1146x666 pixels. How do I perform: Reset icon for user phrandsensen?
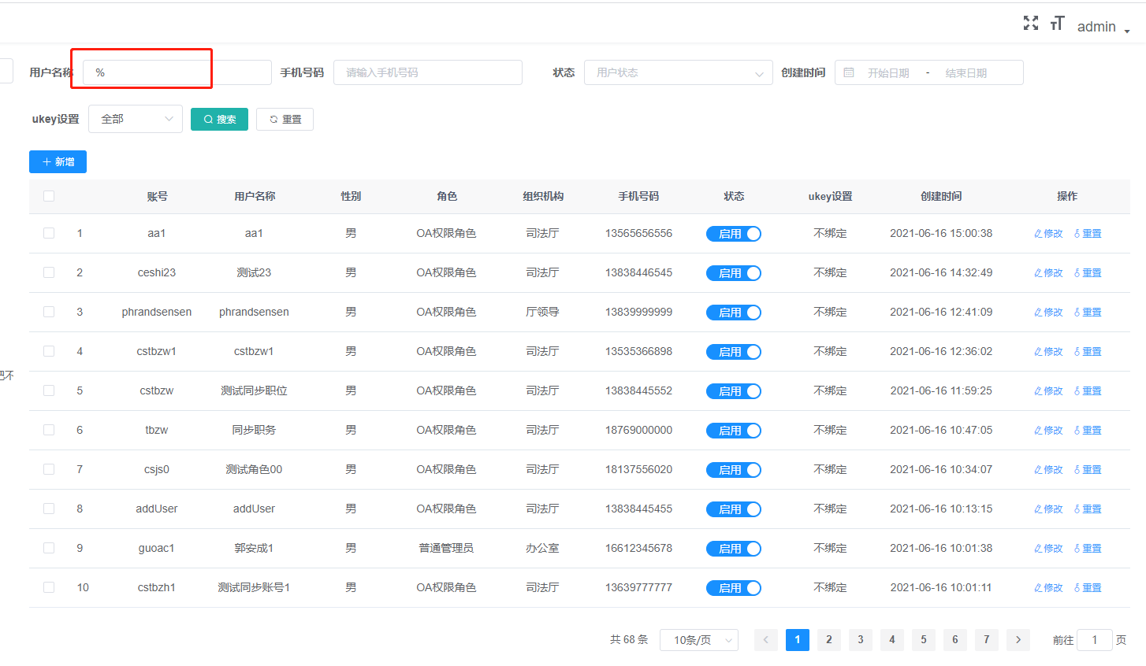click(1088, 313)
